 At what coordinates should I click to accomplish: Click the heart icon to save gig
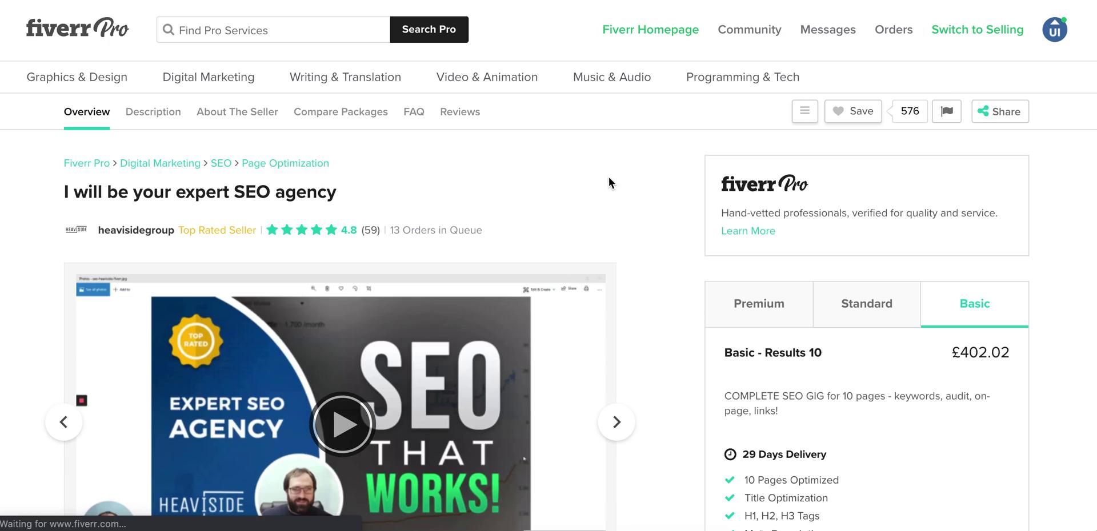pyautogui.click(x=838, y=111)
